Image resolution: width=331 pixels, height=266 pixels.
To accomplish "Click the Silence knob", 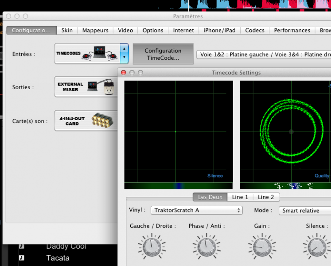I will 316,246.
